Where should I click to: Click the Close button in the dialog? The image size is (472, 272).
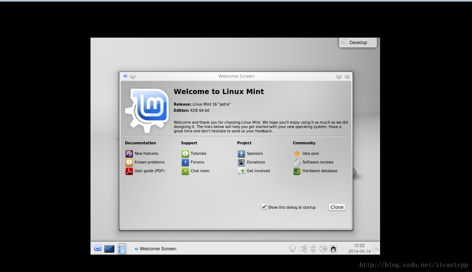(x=337, y=207)
